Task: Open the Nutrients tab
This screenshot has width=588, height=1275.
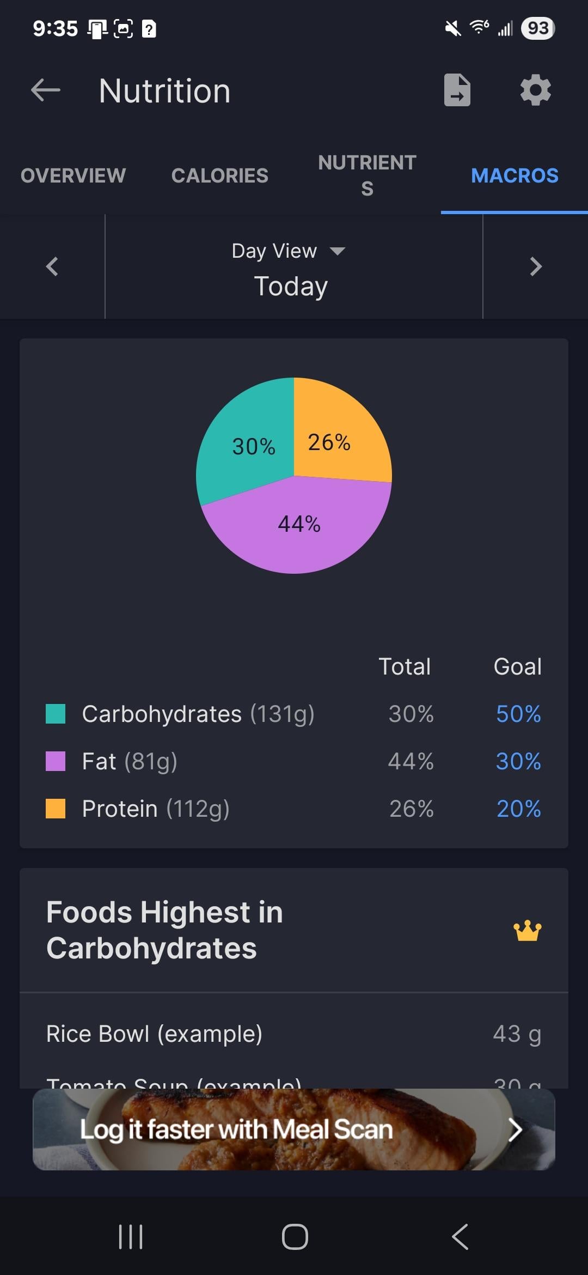Action: tap(367, 175)
